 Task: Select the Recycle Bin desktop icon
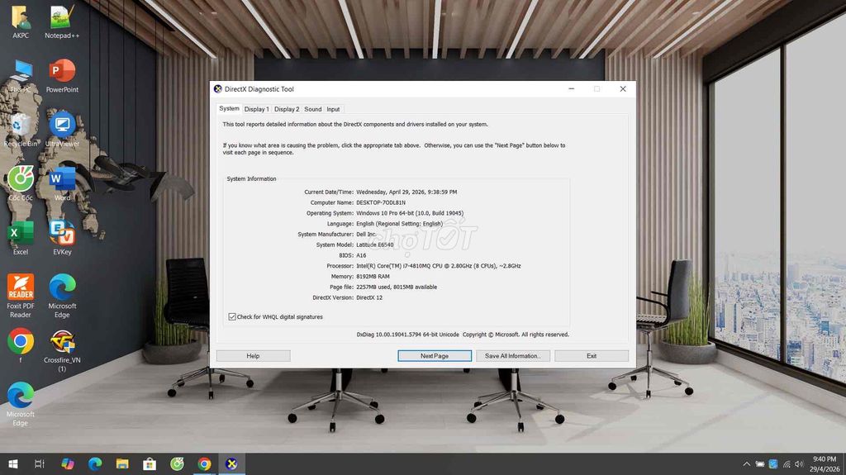point(21,130)
